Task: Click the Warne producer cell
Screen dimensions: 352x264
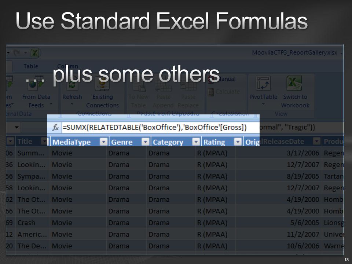Action: click(333, 246)
